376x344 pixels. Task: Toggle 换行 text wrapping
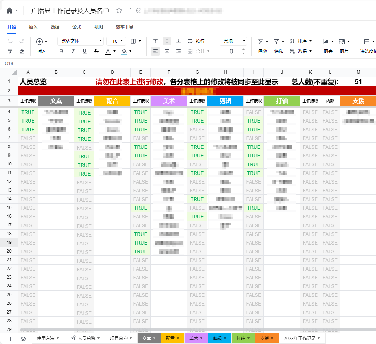click(x=196, y=41)
